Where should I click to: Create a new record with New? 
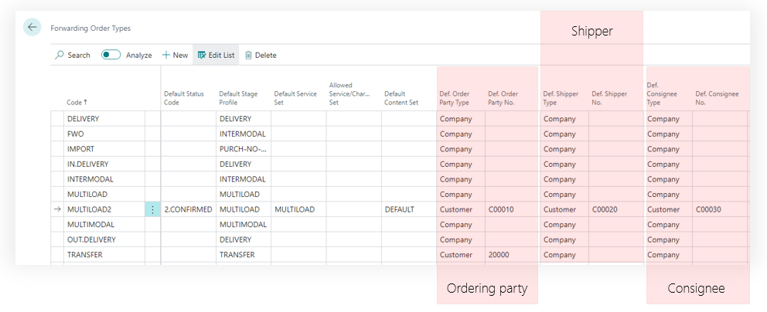point(175,55)
